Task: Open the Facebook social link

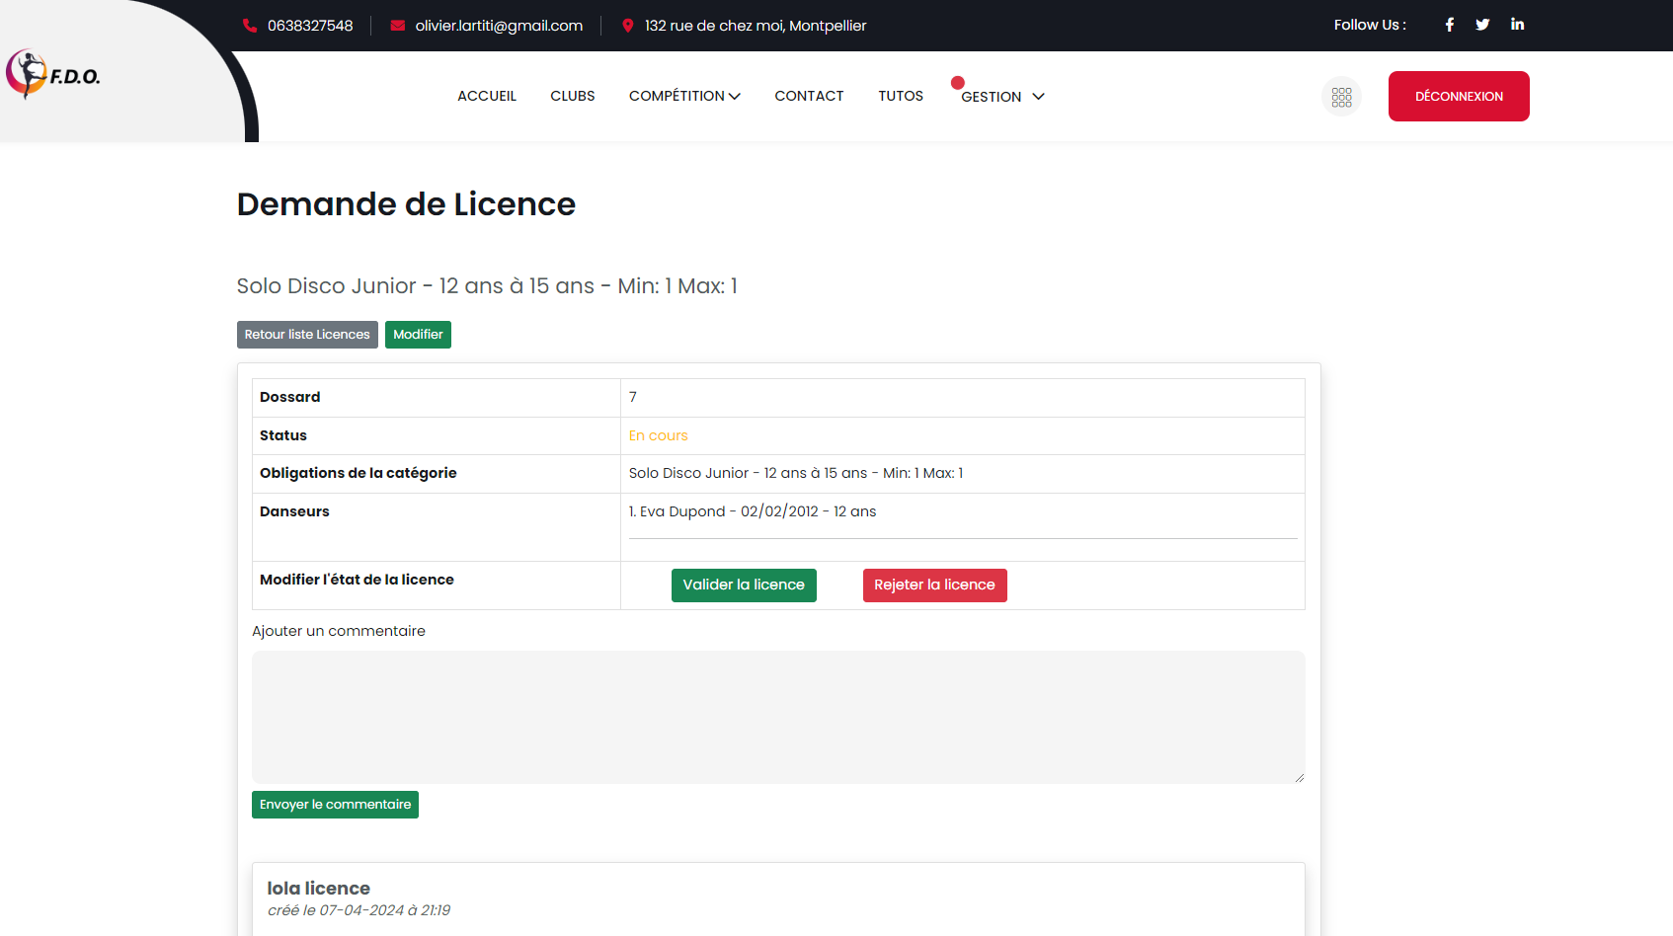Action: pyautogui.click(x=1449, y=25)
